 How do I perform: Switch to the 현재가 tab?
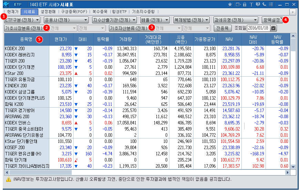(x=13, y=12)
